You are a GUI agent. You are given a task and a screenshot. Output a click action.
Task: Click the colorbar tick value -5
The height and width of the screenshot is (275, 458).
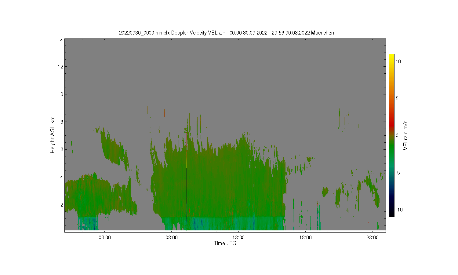point(398,173)
